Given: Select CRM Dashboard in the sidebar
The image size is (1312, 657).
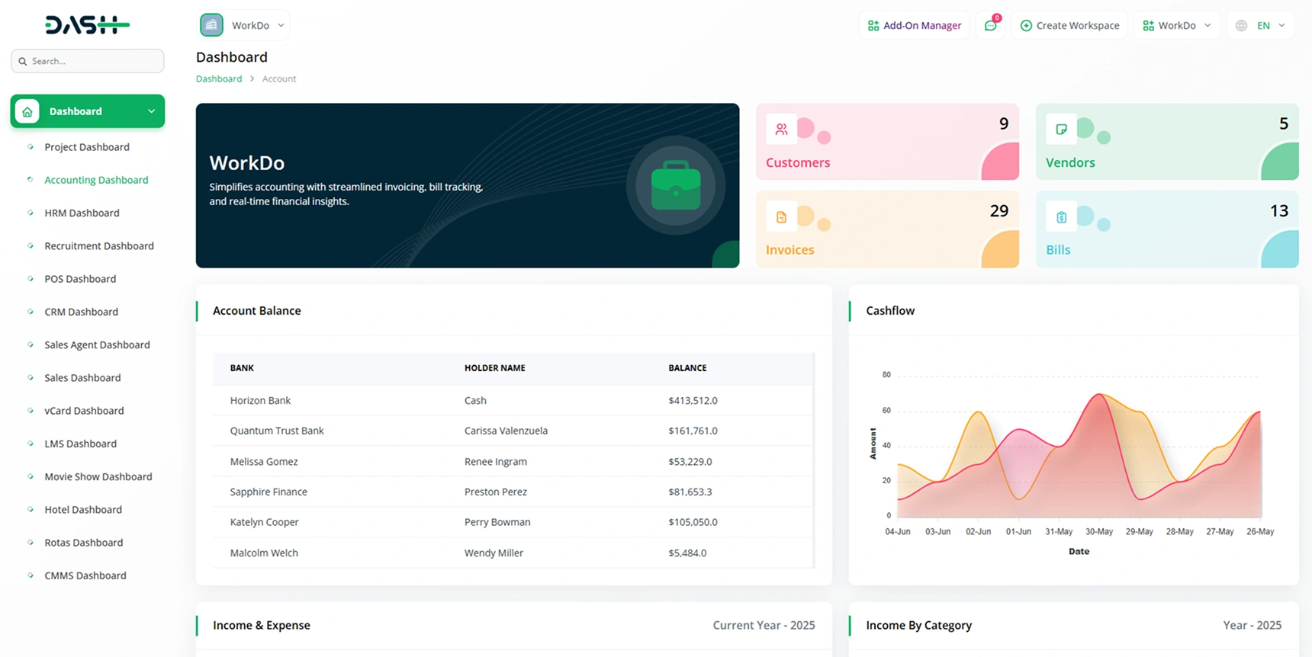Looking at the screenshot, I should pyautogui.click(x=81, y=312).
